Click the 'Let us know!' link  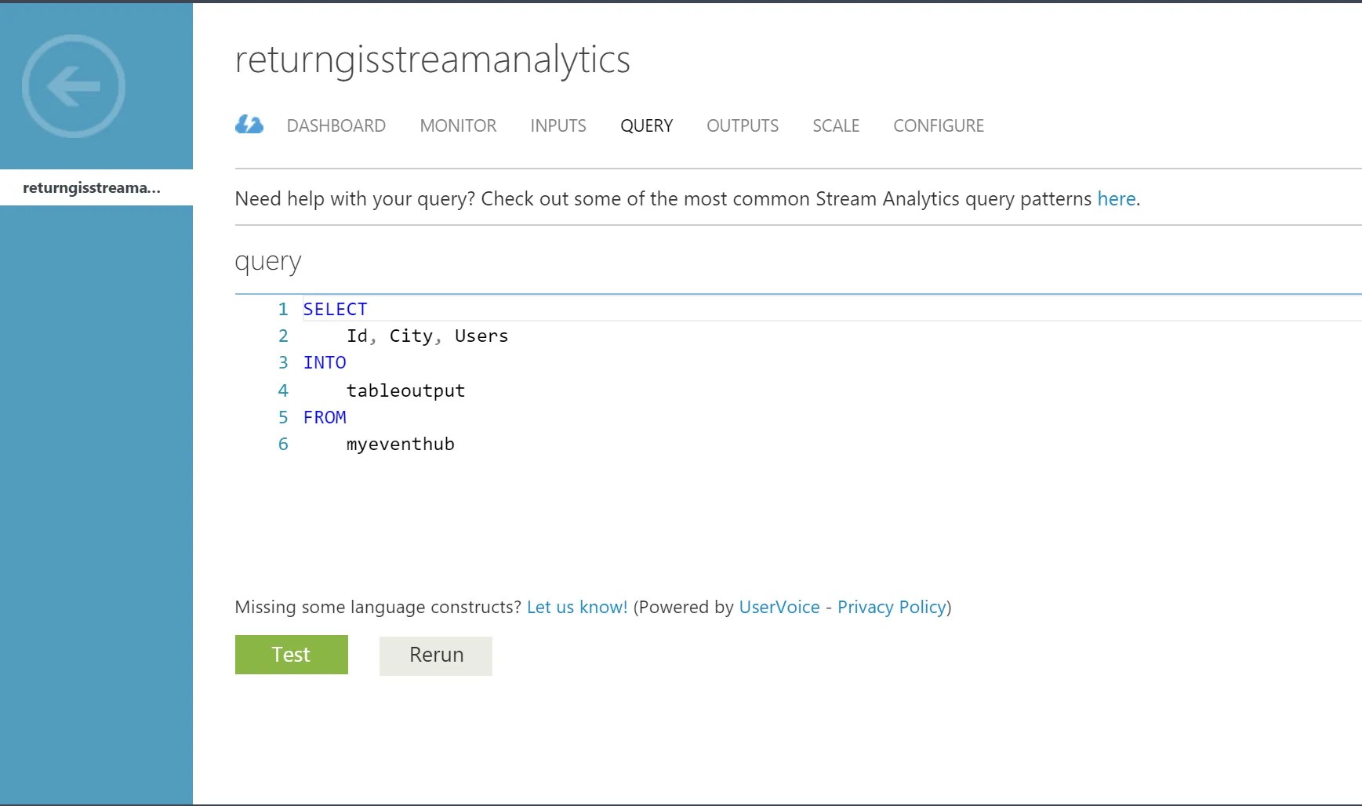click(x=577, y=607)
